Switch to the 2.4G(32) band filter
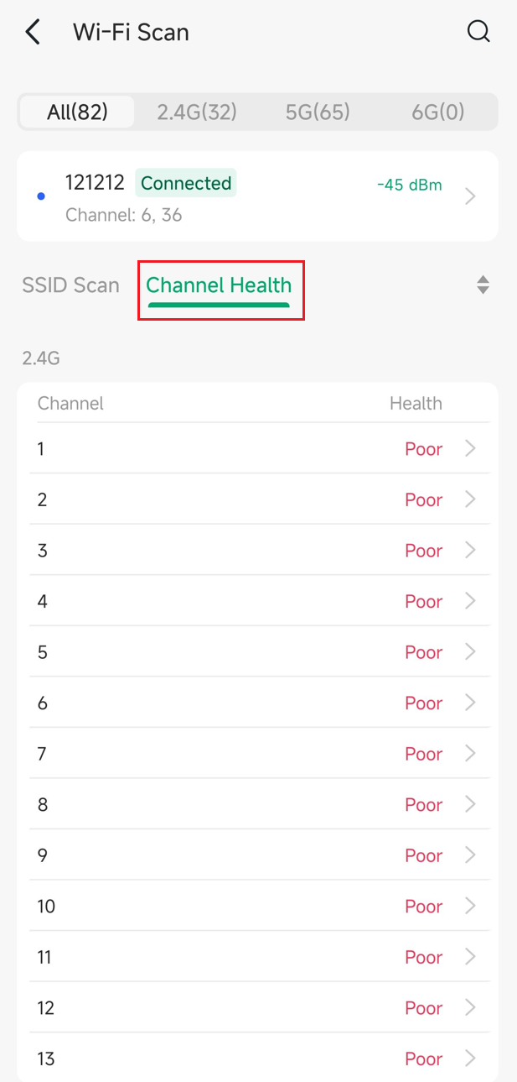Image resolution: width=517 pixels, height=1082 pixels. click(x=197, y=112)
